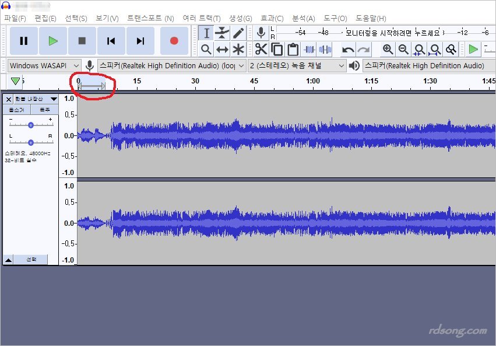Choose the Multi-tool asterisk icon
This screenshot has width=496, height=346.
pyautogui.click(x=238, y=49)
